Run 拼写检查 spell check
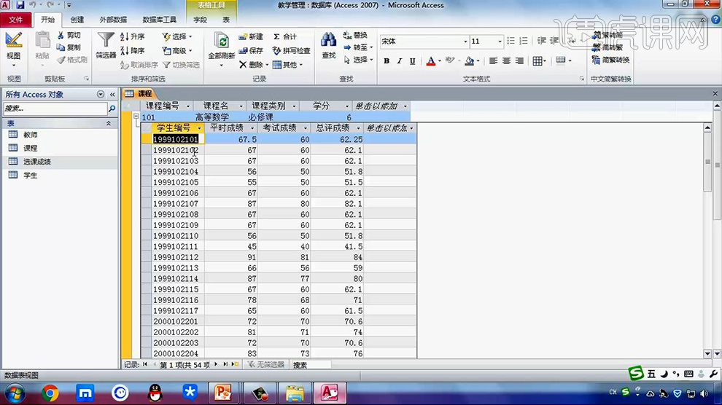The image size is (722, 405). pos(291,50)
